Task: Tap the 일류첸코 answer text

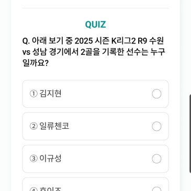Action: [x=54, y=126]
